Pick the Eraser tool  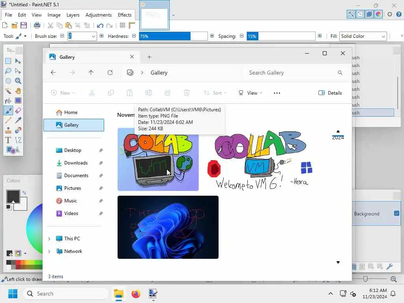[x=18, y=110]
